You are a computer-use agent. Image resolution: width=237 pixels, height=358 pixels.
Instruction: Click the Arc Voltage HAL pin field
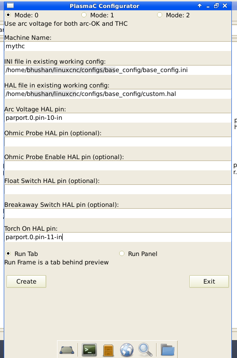pyautogui.click(x=118, y=118)
